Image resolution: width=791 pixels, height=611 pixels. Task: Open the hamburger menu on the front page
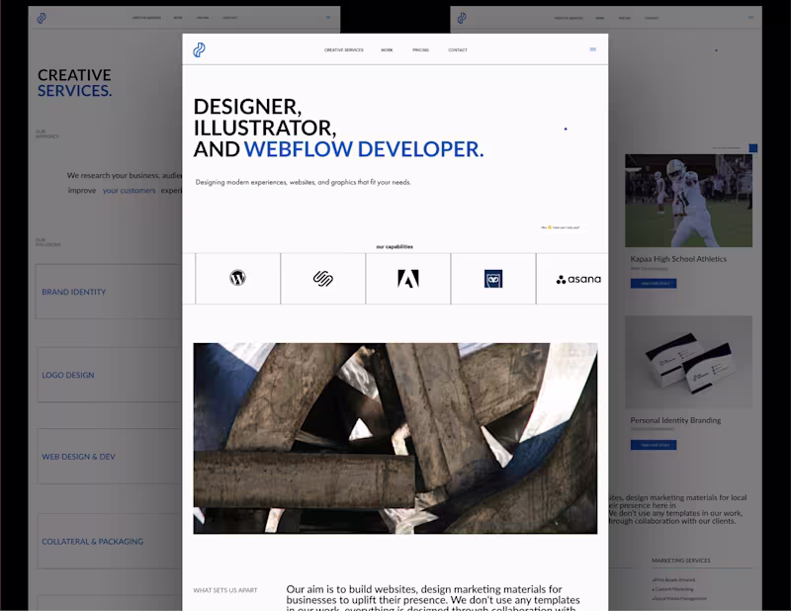click(x=592, y=49)
